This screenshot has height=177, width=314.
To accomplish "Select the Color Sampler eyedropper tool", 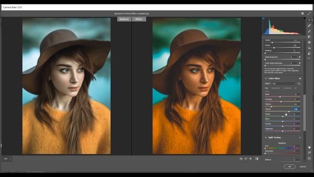I will [x=309, y=153].
